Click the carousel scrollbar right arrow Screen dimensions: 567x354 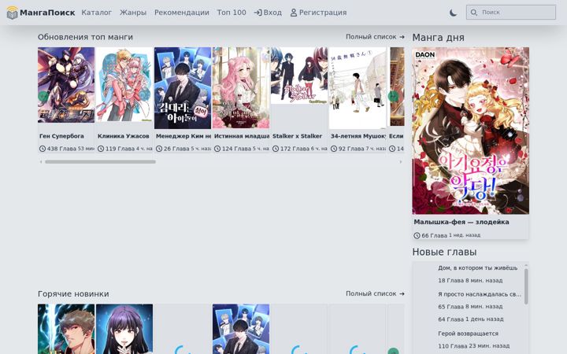click(x=401, y=162)
